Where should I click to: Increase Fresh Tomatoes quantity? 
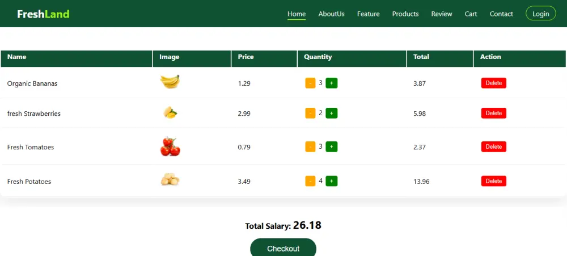point(332,146)
